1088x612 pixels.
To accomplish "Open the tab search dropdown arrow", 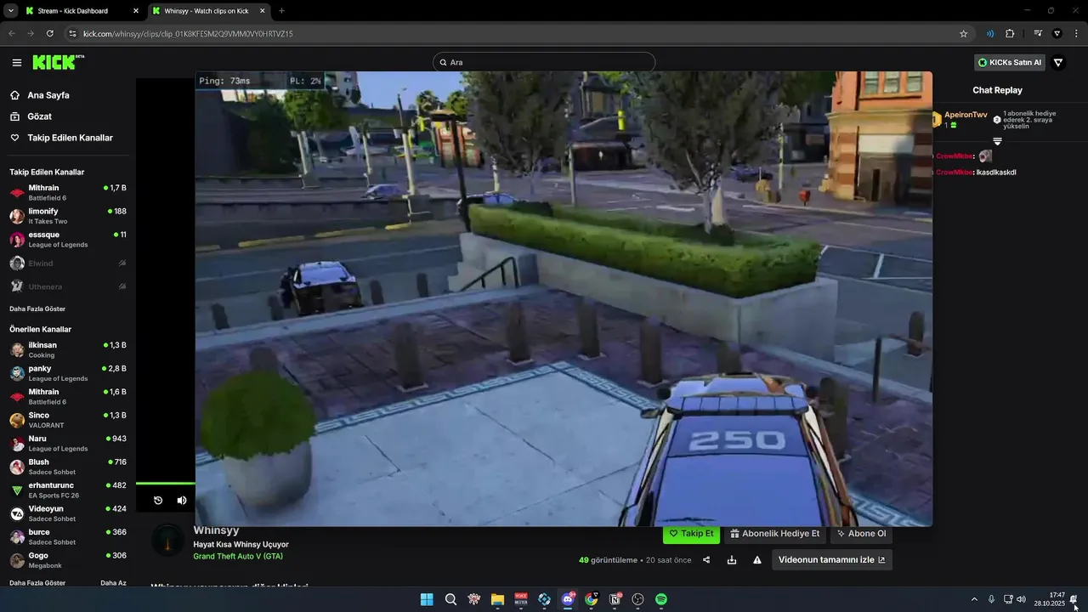I will [10, 11].
